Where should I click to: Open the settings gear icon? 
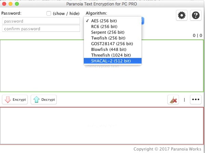[x=181, y=15]
